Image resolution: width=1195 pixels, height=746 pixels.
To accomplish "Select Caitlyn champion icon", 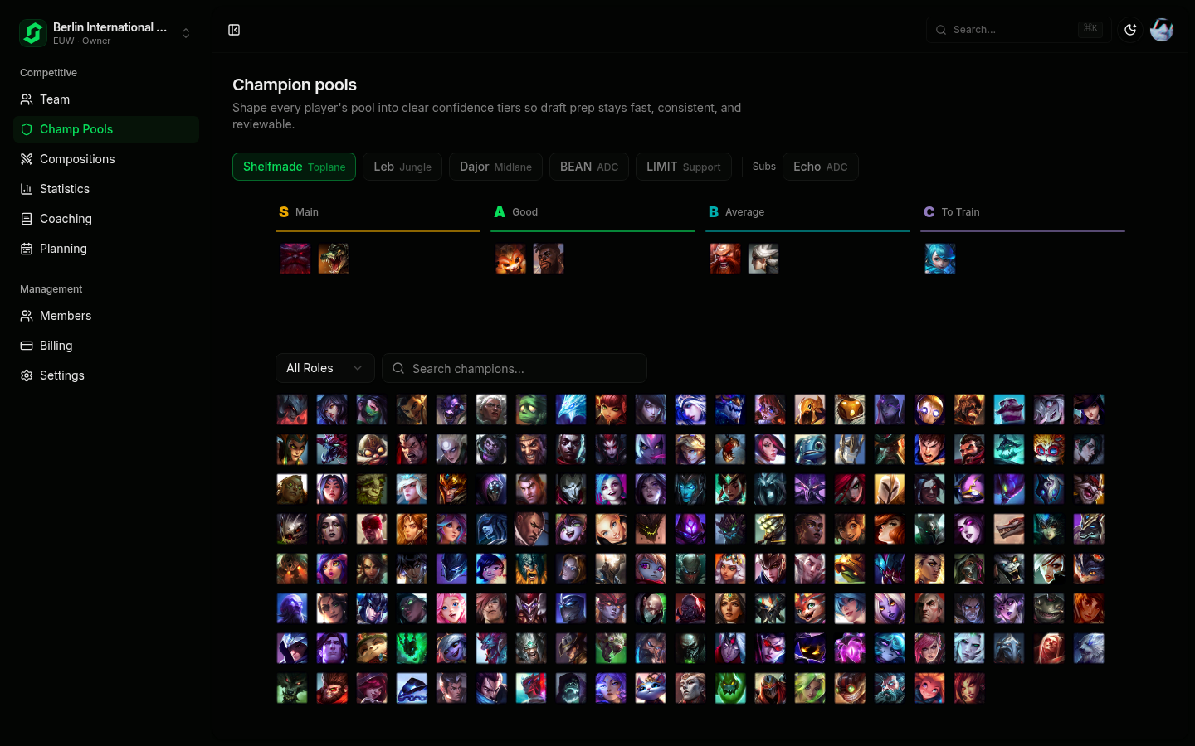I will click(1089, 409).
